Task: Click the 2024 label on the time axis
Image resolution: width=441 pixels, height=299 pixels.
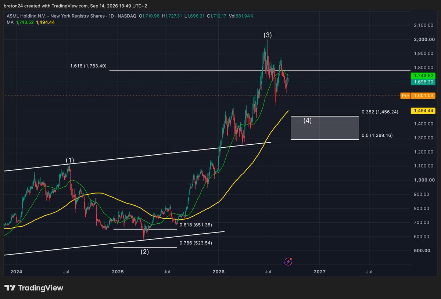Action: pyautogui.click(x=16, y=272)
